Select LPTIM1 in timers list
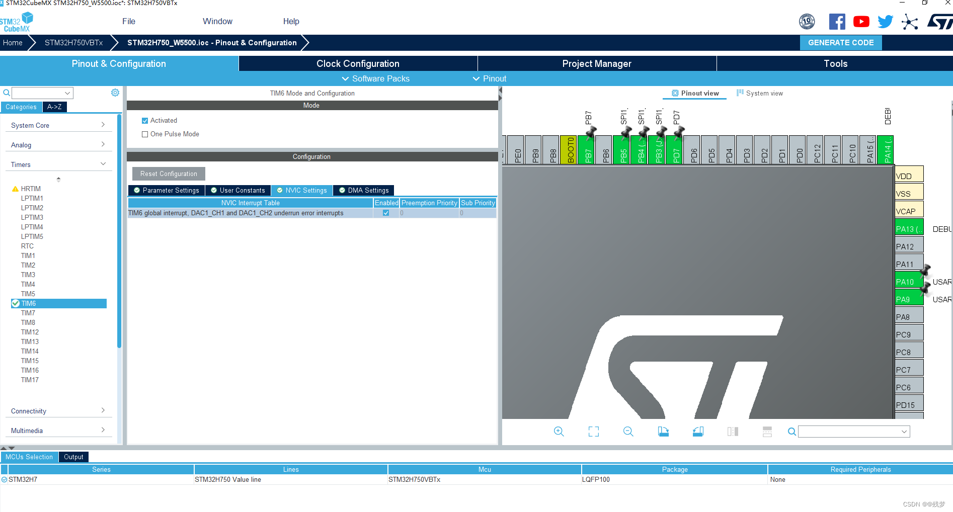Image resolution: width=953 pixels, height=512 pixels. coord(32,198)
